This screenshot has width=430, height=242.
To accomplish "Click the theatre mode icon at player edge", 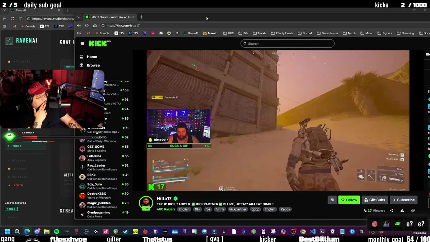I will click(428, 54).
